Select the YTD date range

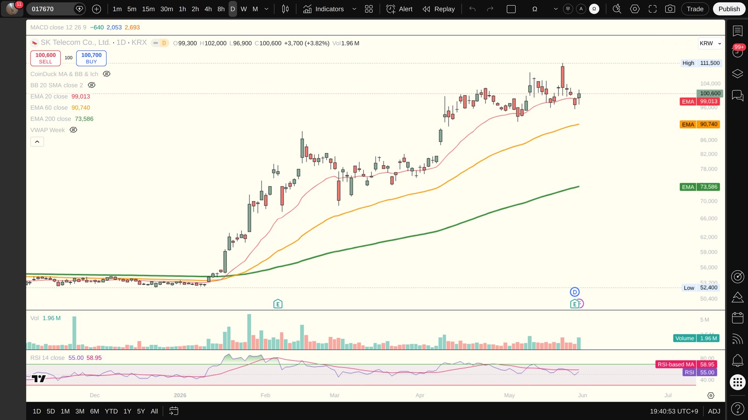(111, 411)
